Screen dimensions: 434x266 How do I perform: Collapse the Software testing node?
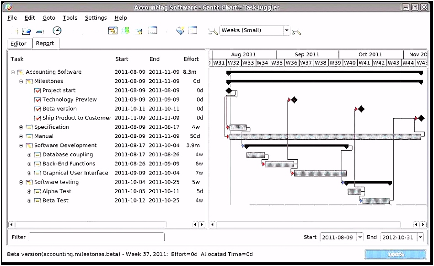[21, 182]
